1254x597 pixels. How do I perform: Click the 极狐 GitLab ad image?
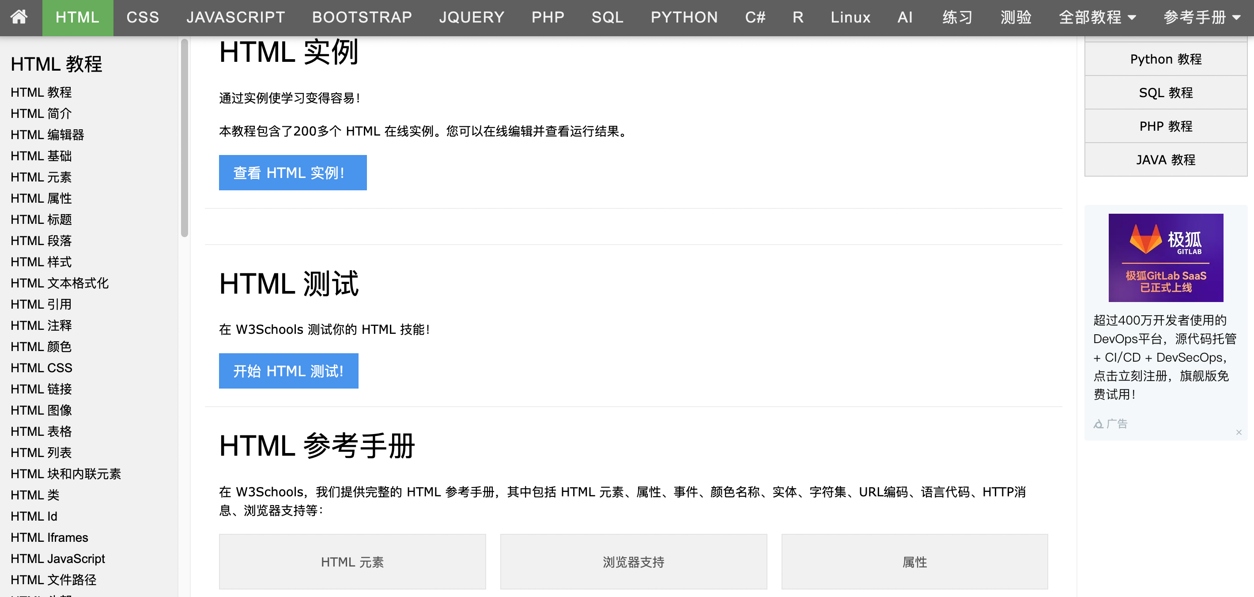click(1166, 257)
